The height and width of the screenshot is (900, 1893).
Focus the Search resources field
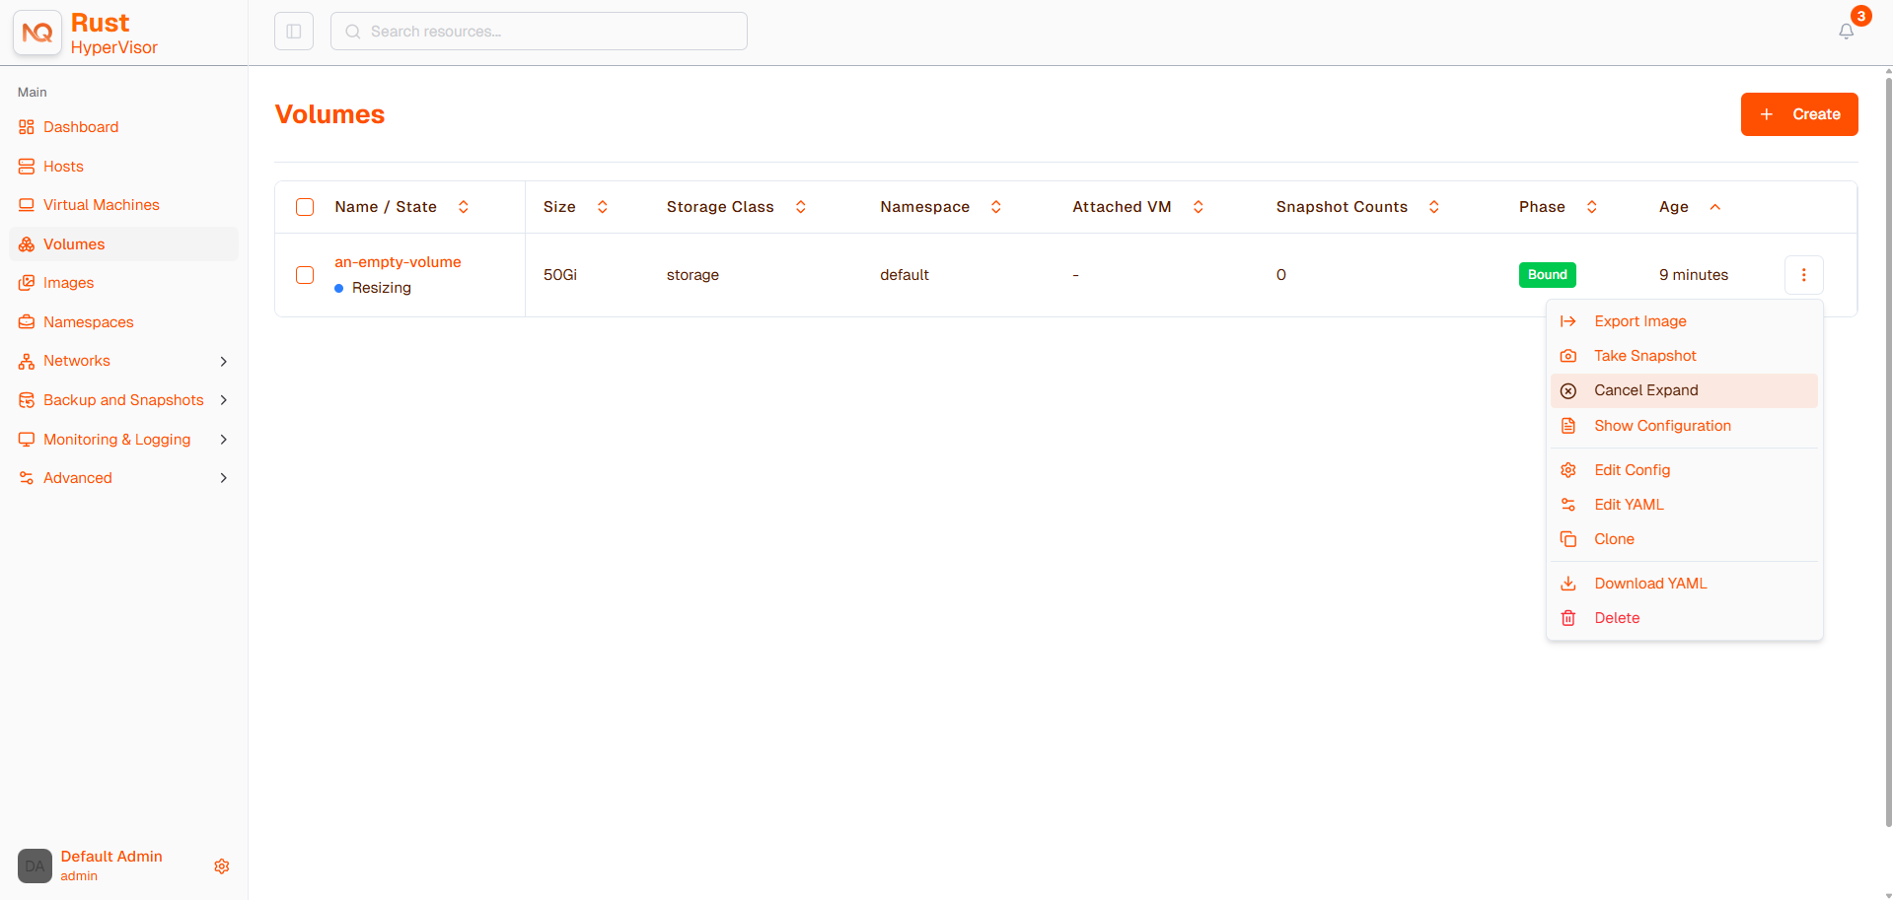pyautogui.click(x=539, y=32)
